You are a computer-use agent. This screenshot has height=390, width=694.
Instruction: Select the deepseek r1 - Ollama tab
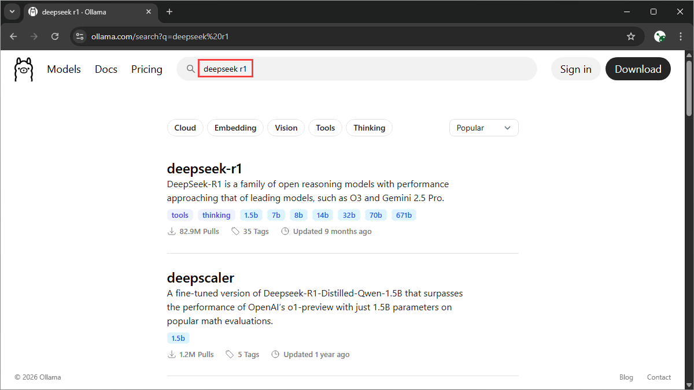(x=91, y=12)
